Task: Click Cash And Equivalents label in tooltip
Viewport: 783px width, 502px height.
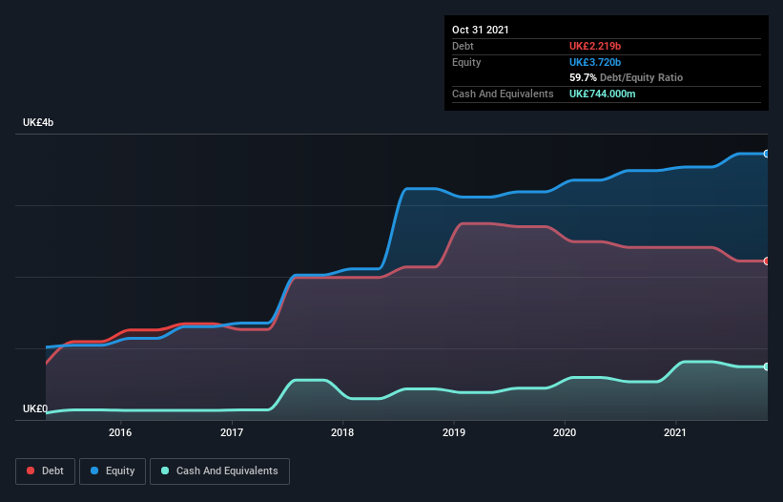Action: pyautogui.click(x=503, y=94)
